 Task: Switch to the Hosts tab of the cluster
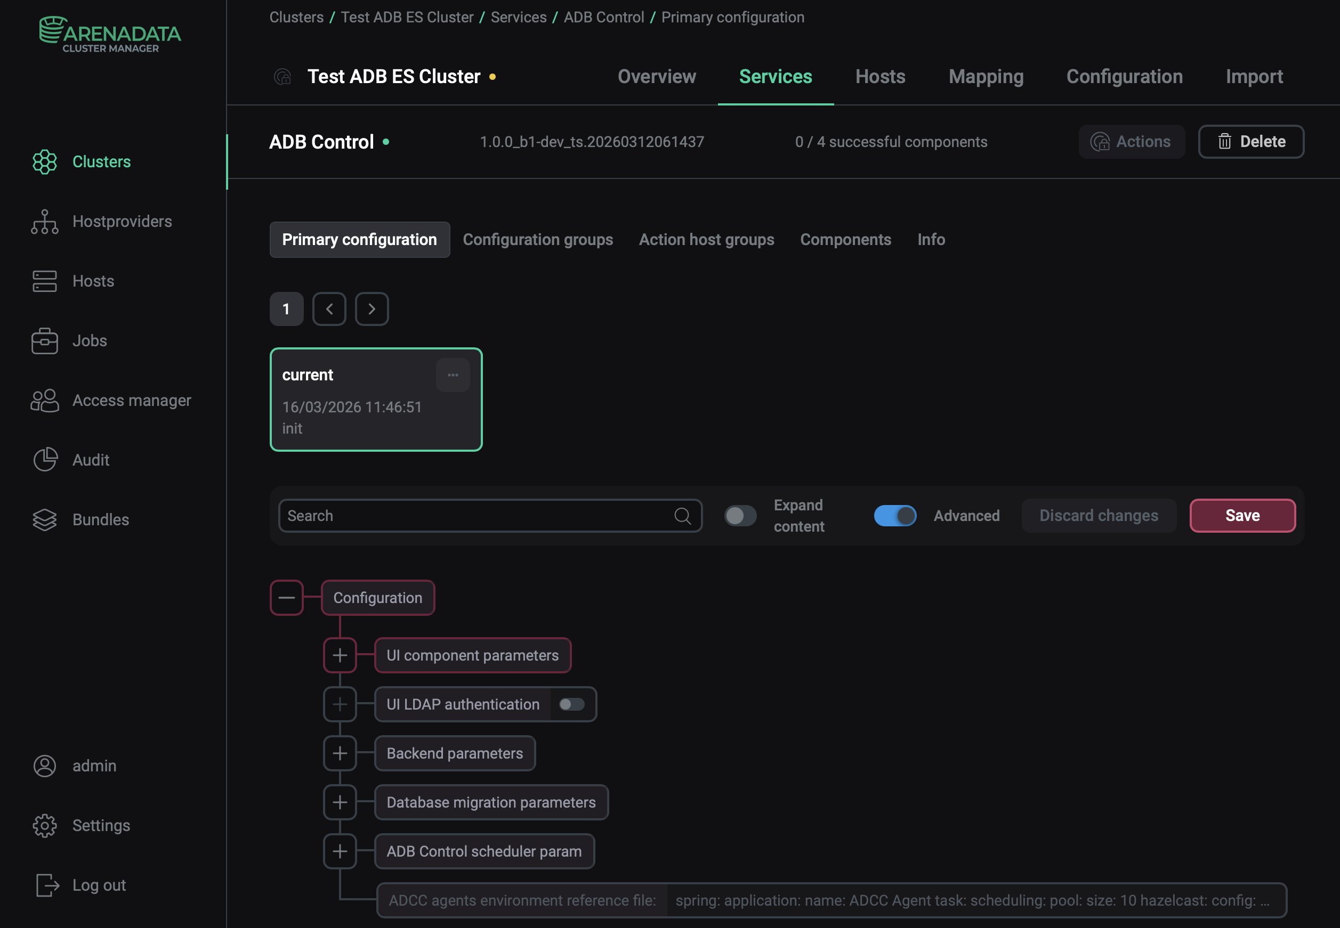click(879, 76)
